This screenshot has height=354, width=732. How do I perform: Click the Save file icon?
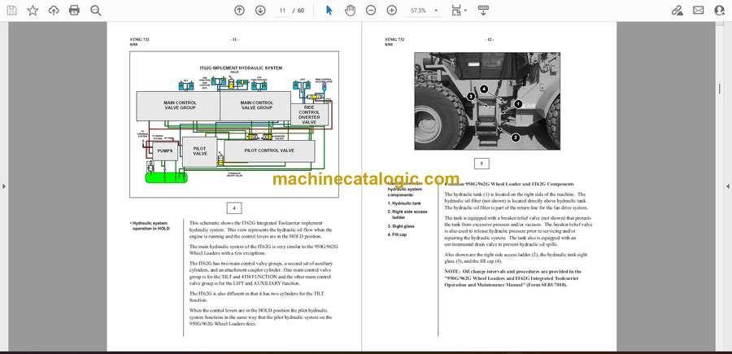tap(11, 11)
